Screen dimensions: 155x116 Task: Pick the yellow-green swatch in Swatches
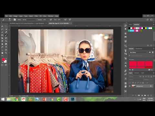[x=146, y=28]
